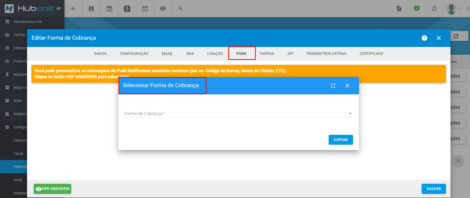
Task: Open Tarefas in the sidebar
Action: click(x=20, y=35)
